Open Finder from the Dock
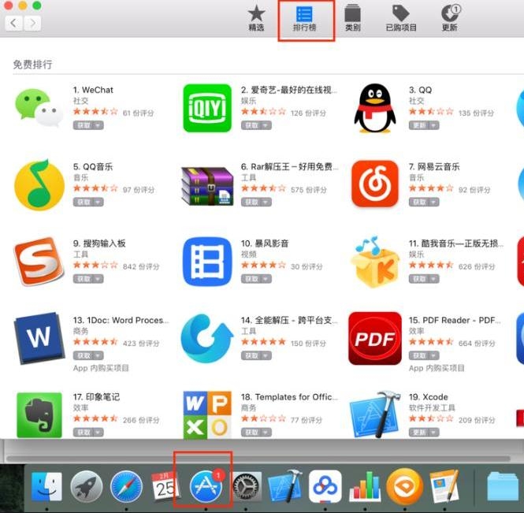The height and width of the screenshot is (513, 524). 46,486
